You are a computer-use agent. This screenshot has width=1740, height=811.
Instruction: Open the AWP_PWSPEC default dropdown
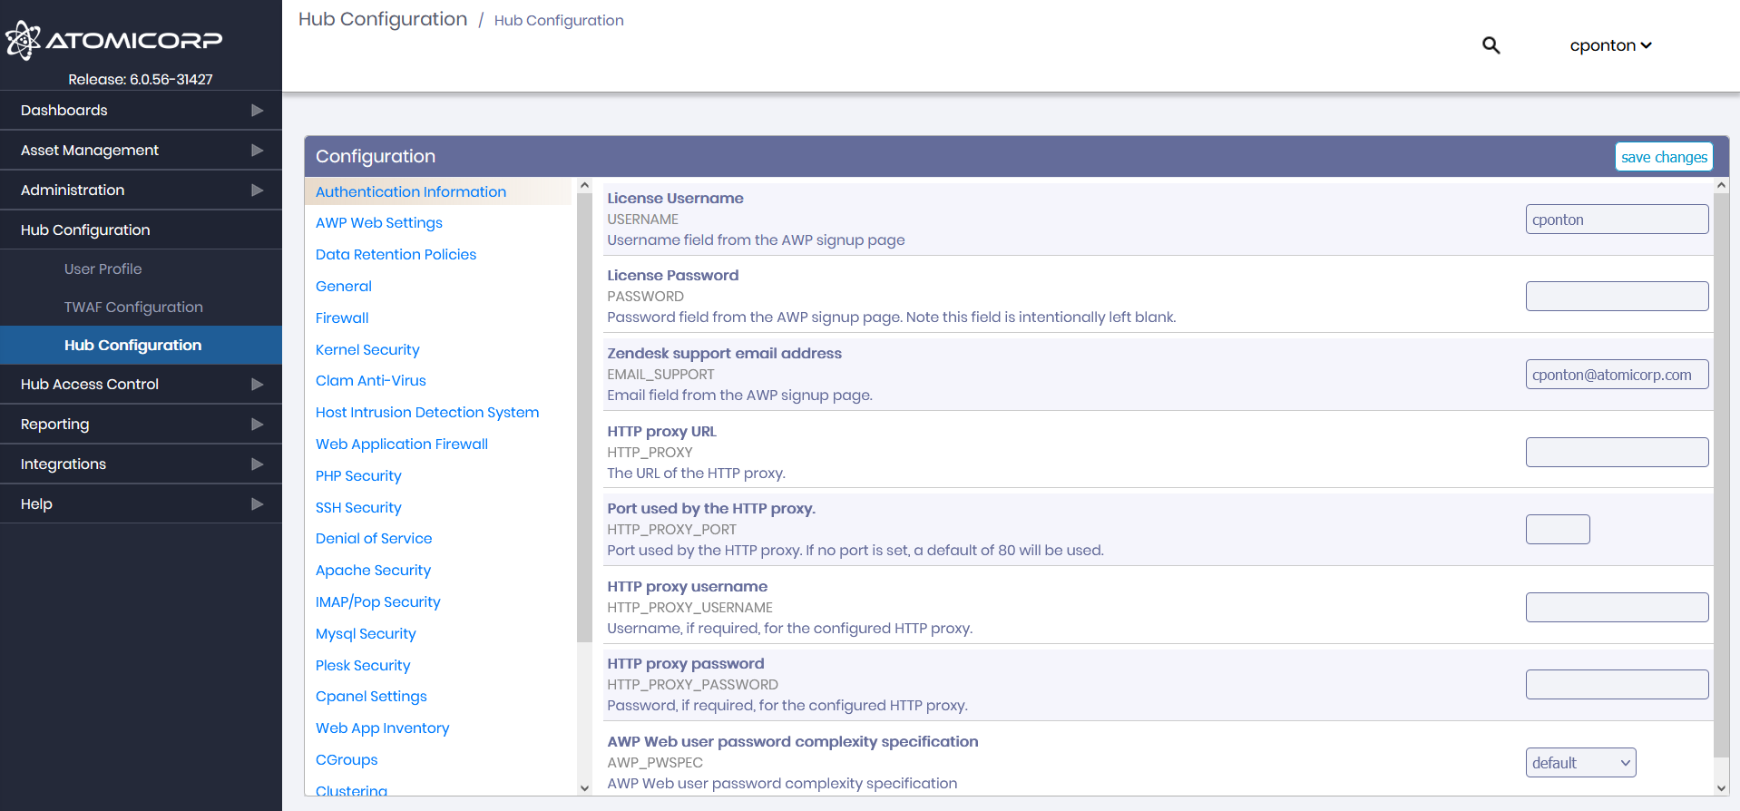(x=1580, y=763)
